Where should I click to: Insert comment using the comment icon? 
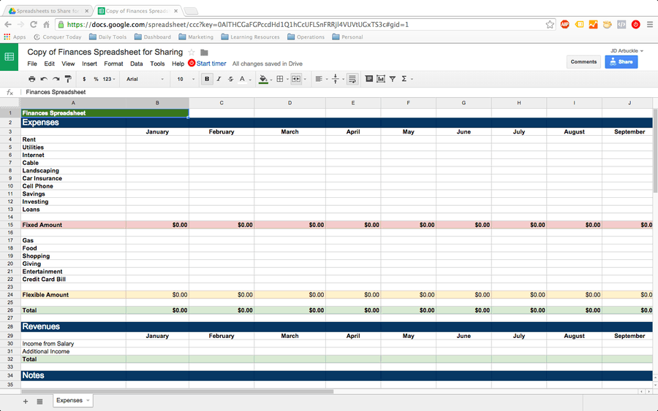pos(369,79)
